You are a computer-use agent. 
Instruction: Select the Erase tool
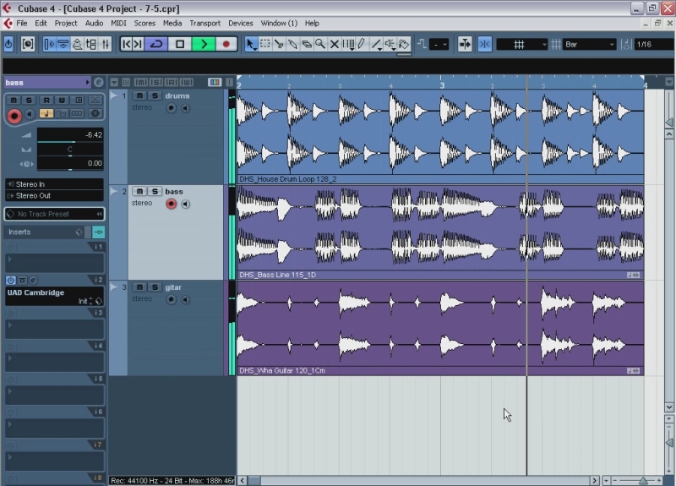(x=307, y=44)
